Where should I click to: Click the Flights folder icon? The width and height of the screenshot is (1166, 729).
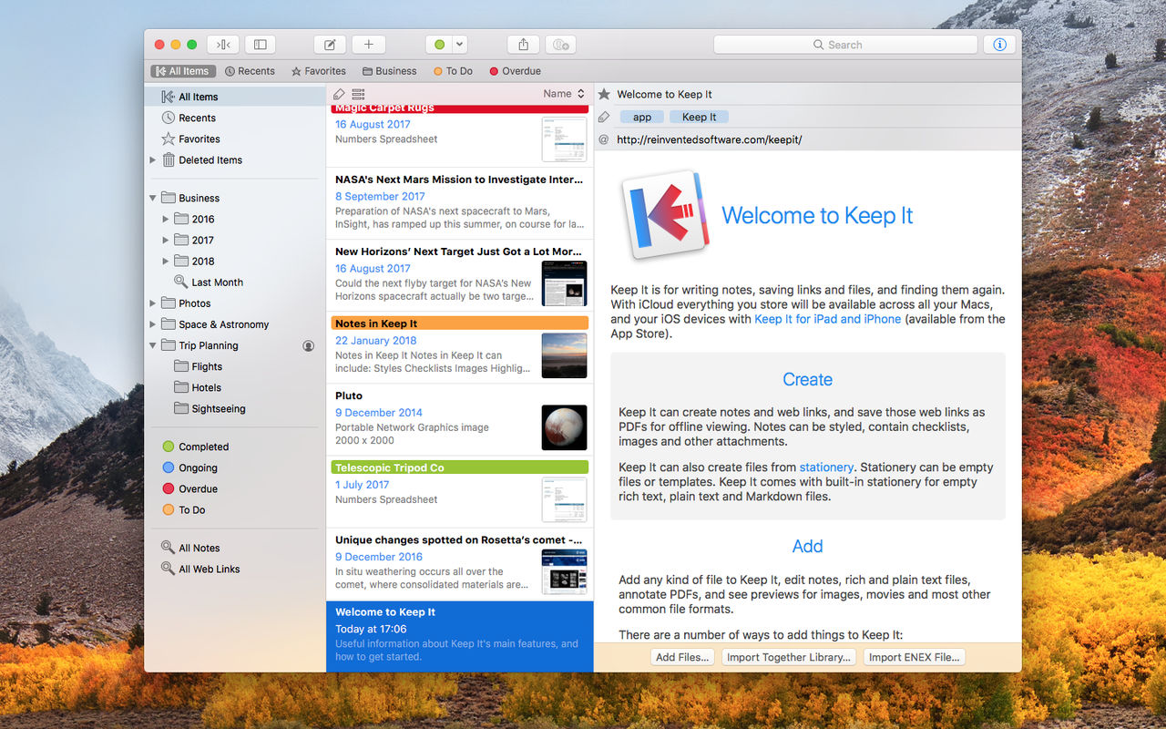click(181, 366)
